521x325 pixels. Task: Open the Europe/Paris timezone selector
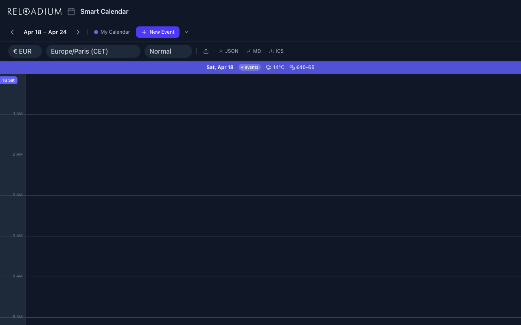pyautogui.click(x=93, y=51)
